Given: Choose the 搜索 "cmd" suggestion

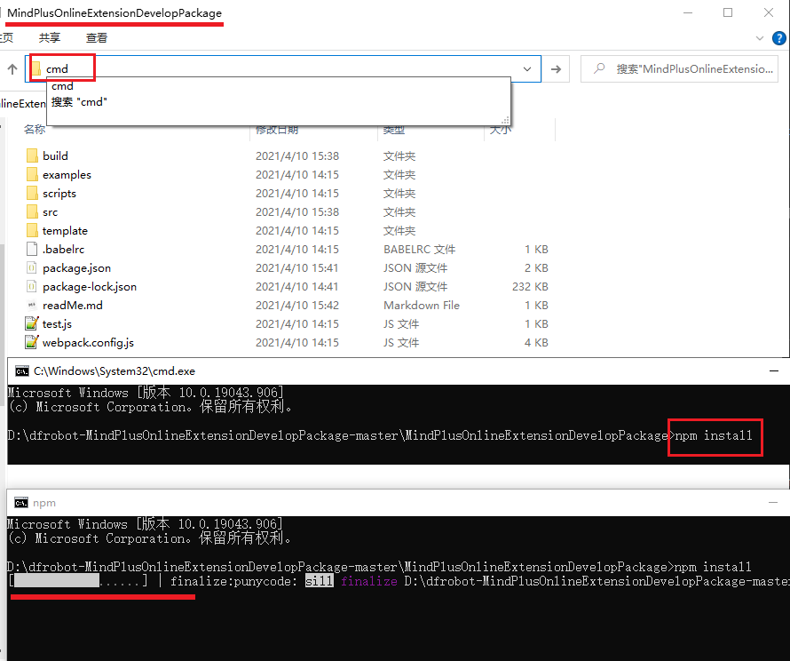Looking at the screenshot, I should [x=79, y=102].
